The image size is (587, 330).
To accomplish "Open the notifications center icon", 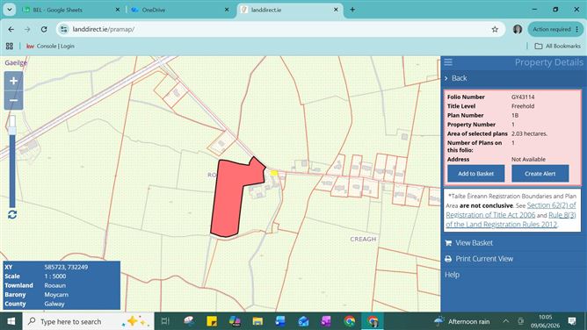I will (572, 321).
